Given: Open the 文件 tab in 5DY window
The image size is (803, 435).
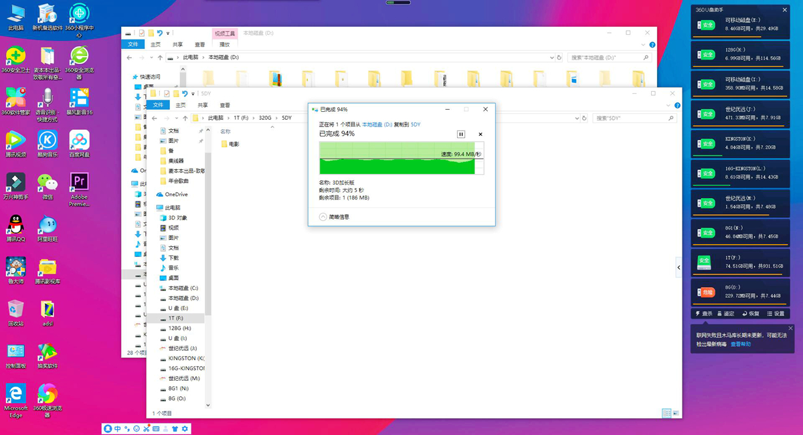Looking at the screenshot, I should [159, 105].
